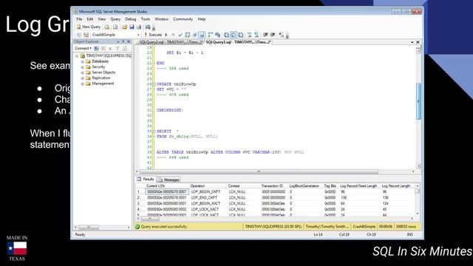Screen dimensions: 473x266
Task: Open the View menu
Action: point(102,19)
